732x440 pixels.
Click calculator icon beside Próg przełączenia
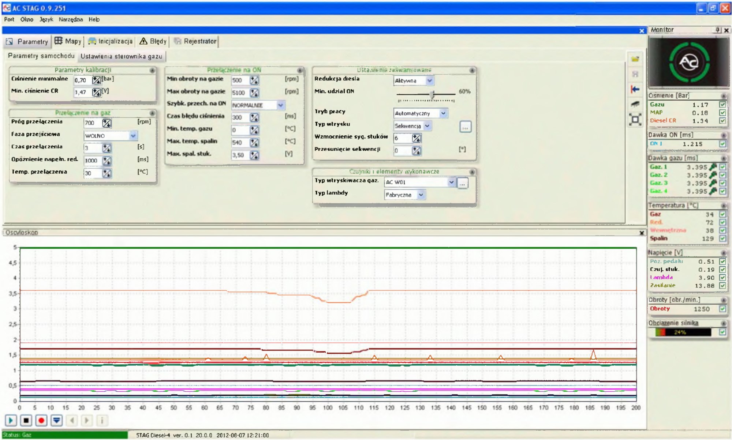[107, 123]
